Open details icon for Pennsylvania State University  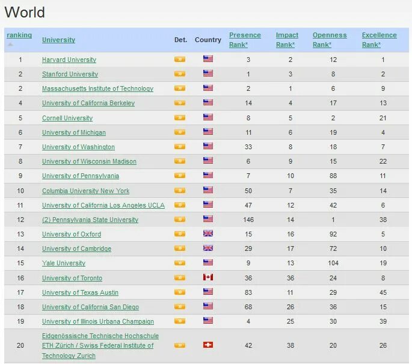[x=180, y=219]
